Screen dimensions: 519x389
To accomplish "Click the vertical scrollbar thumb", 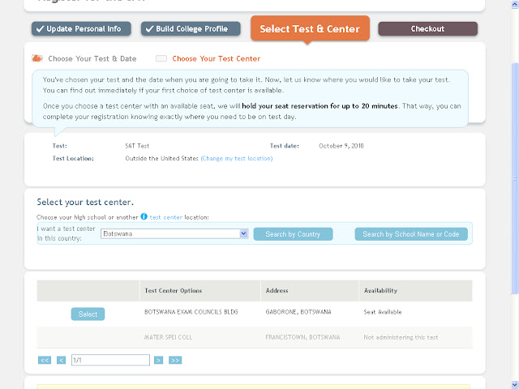I will [515, 178].
